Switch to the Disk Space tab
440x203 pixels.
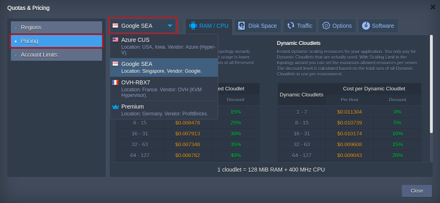[258, 26]
